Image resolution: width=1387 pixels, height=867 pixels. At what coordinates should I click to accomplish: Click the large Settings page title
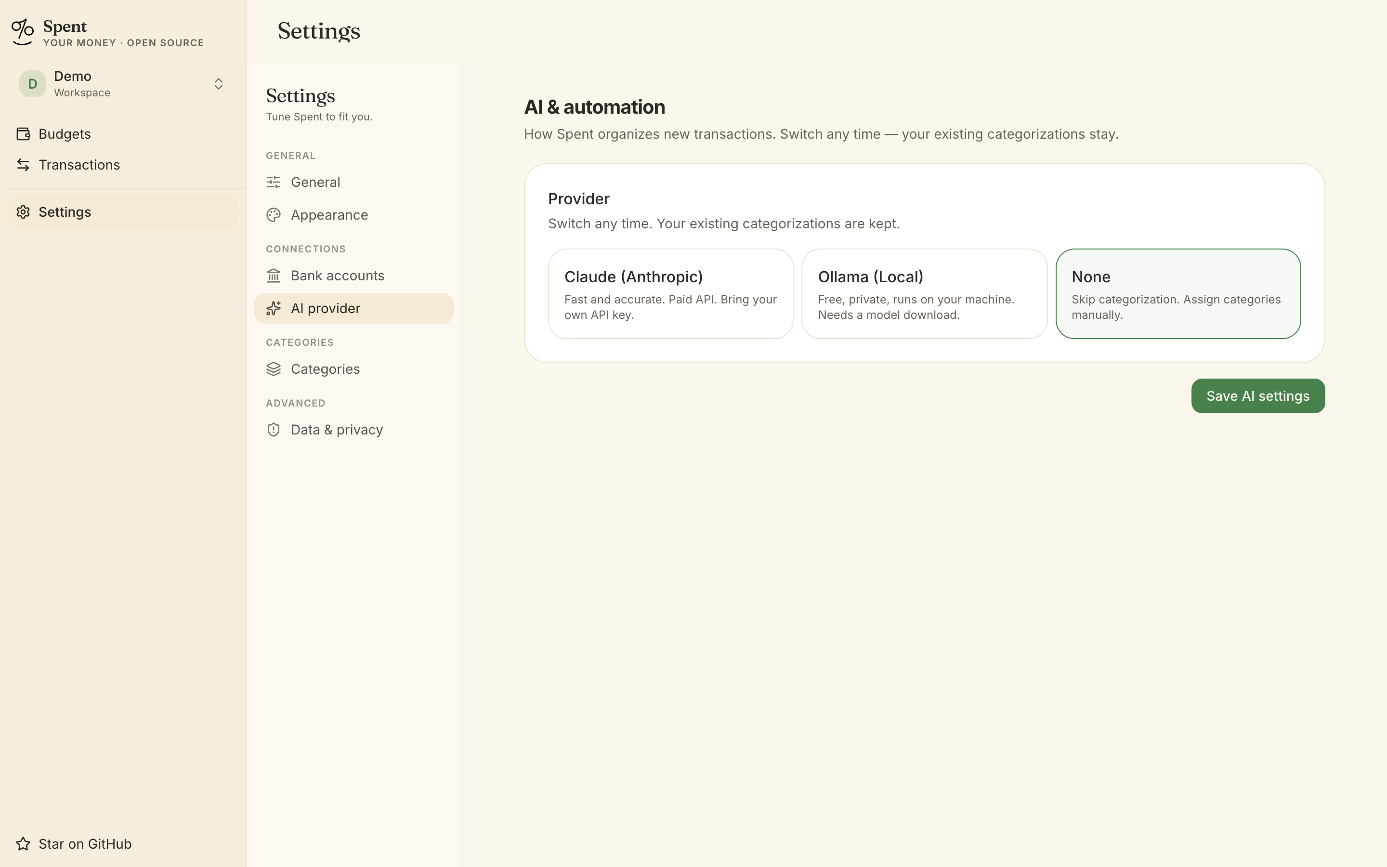point(319,31)
